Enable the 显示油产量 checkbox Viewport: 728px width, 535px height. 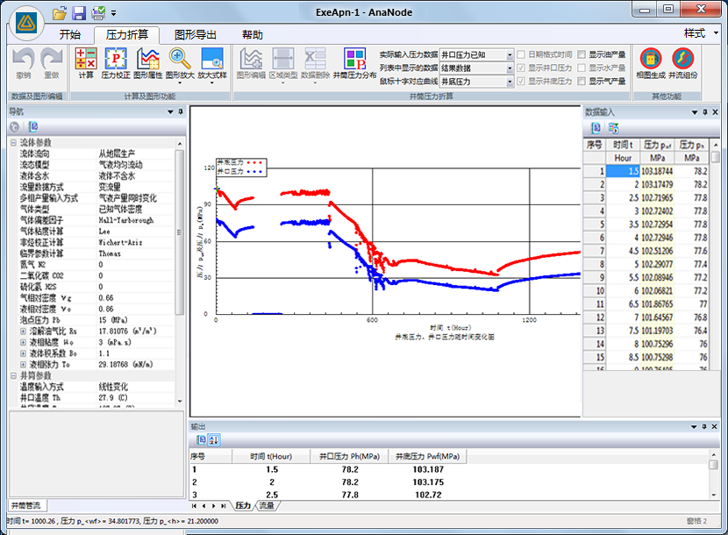pyautogui.click(x=582, y=54)
